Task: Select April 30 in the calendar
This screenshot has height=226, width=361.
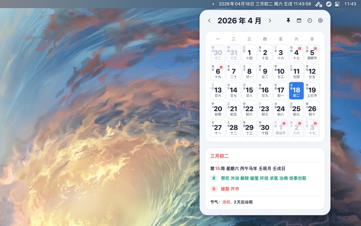Action: click(265, 128)
